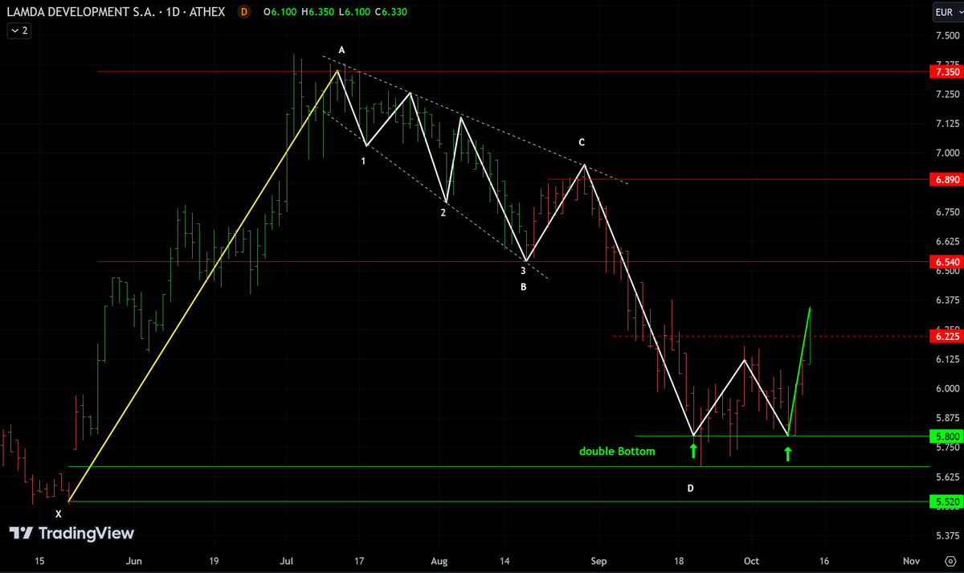Click the high value H6.350

[x=317, y=12]
